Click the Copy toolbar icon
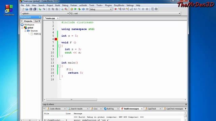 click(53, 9)
